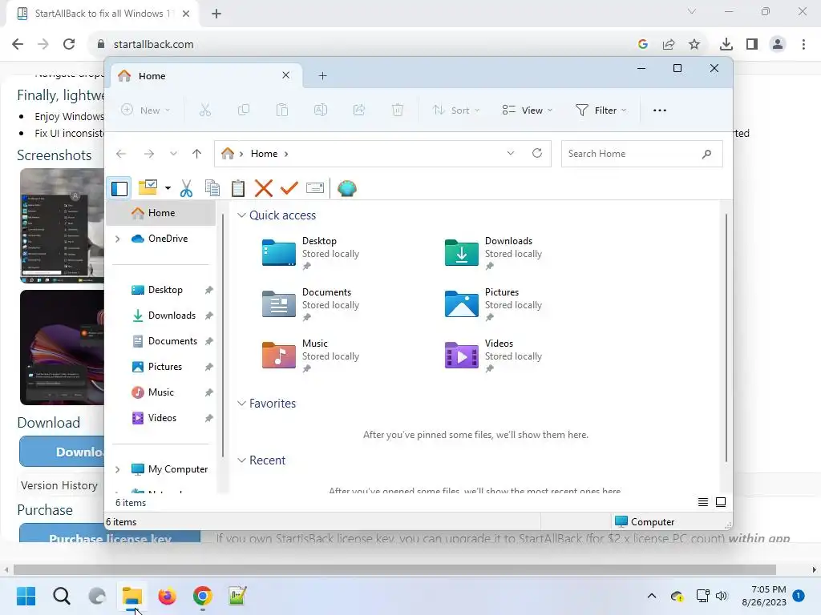Open Firefox from the taskbar
This screenshot has height=615, width=821.
(x=167, y=596)
